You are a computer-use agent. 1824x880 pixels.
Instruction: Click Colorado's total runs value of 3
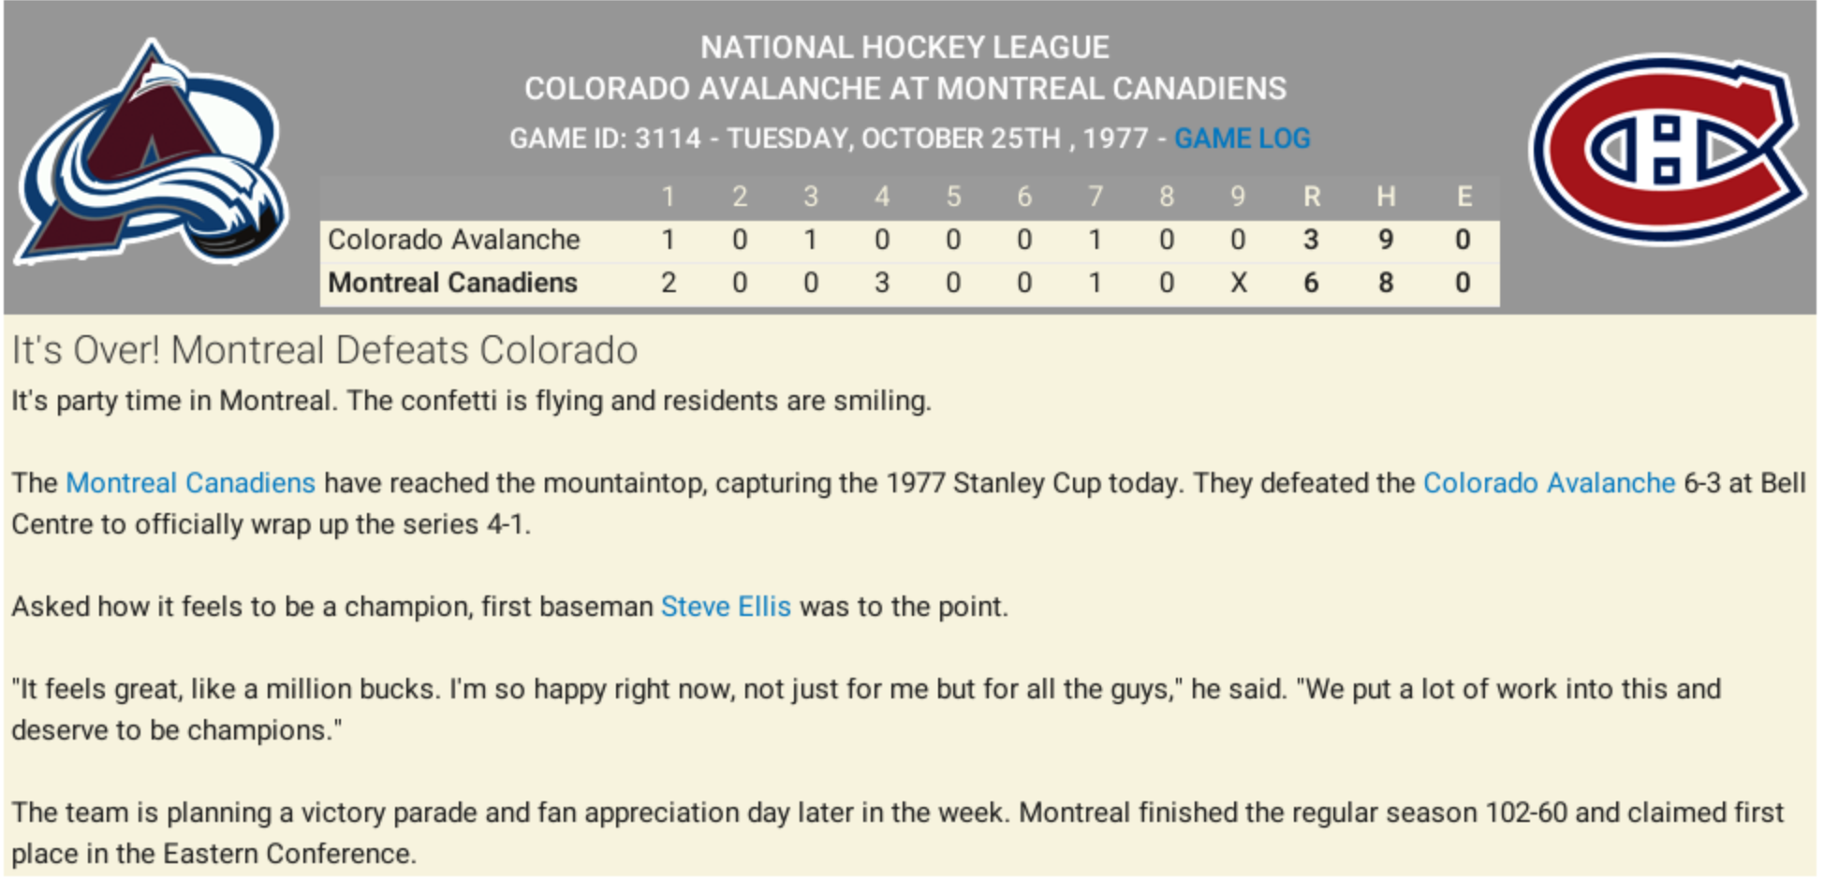click(1311, 240)
